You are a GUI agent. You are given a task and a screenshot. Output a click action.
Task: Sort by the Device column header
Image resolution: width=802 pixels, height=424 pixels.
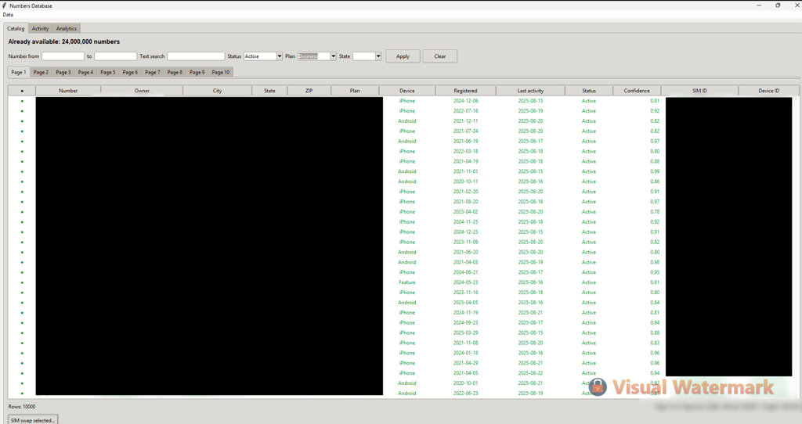point(407,91)
